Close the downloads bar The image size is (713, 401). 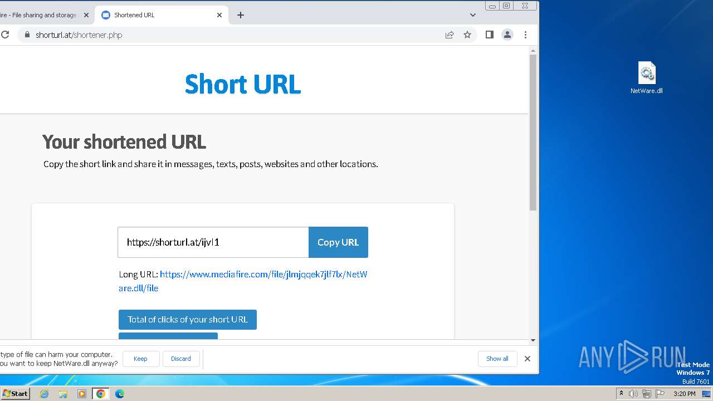point(528,359)
